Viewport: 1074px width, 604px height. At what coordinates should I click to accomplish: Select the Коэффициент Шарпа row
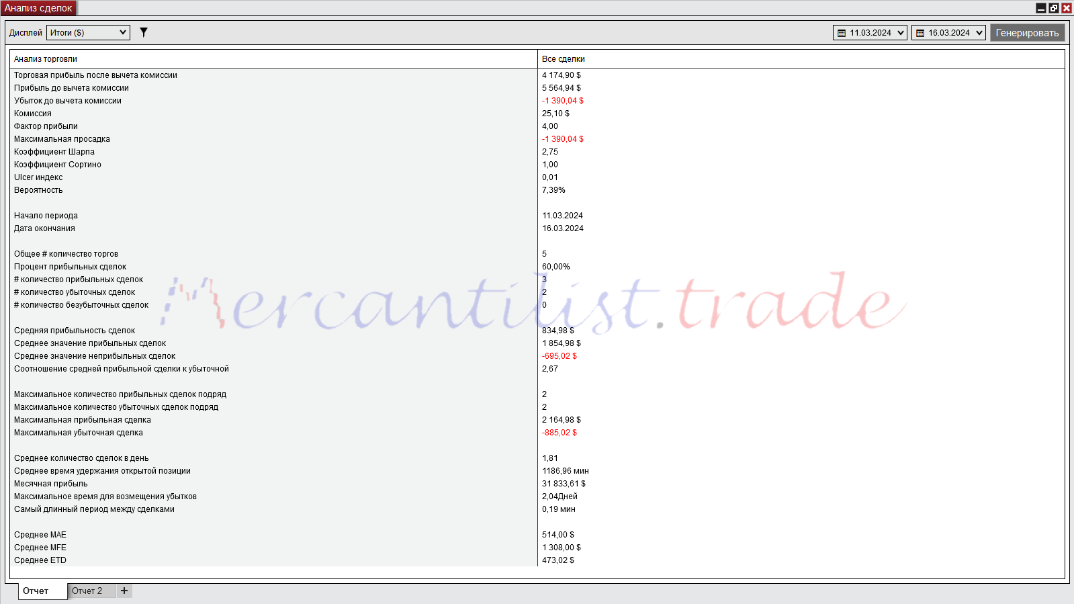54,152
